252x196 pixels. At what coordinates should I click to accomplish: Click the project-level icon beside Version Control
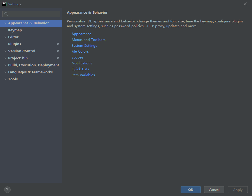[x=58, y=51]
